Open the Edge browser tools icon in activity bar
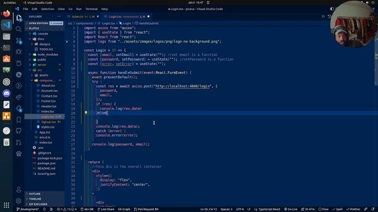This screenshot has height=212, width=378. (18, 75)
